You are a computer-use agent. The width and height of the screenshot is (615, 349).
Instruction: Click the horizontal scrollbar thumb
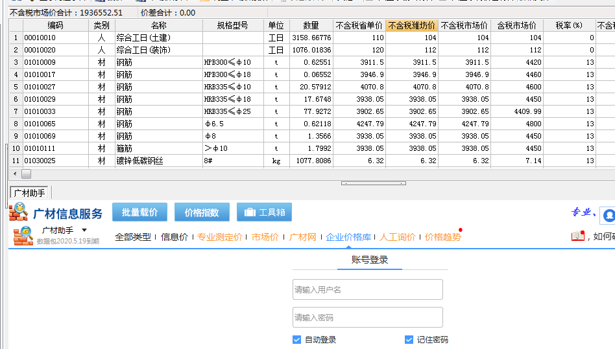tap(27, 174)
